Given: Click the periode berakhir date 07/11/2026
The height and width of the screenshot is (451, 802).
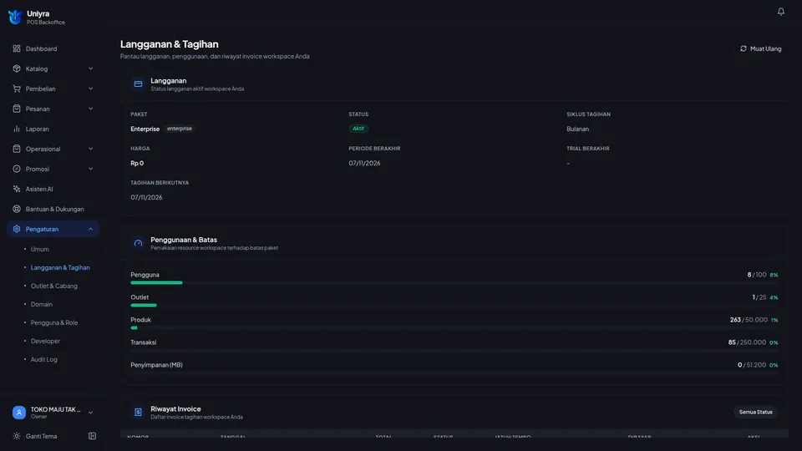Looking at the screenshot, I should [x=365, y=163].
